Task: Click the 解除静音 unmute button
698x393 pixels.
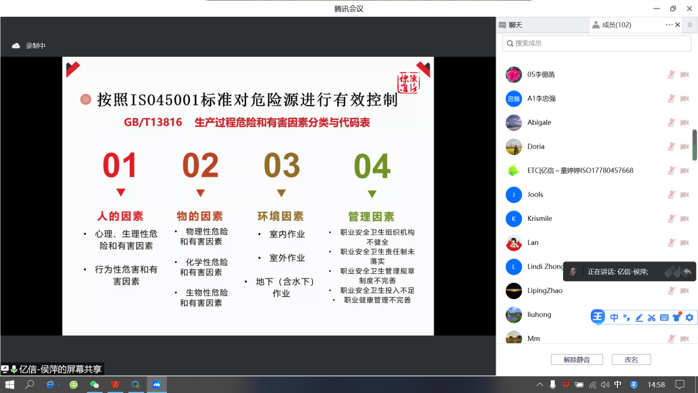Action: point(576,359)
